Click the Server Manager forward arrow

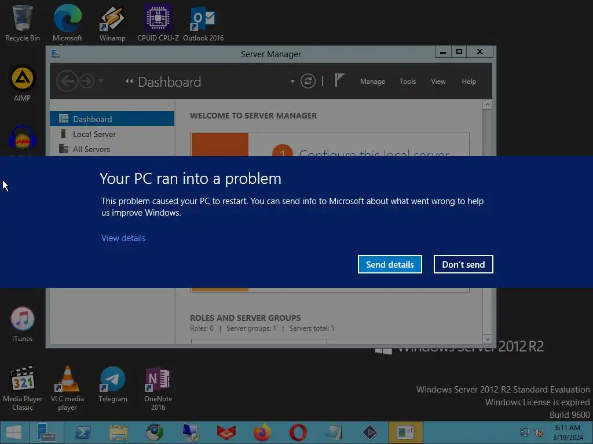click(x=87, y=81)
